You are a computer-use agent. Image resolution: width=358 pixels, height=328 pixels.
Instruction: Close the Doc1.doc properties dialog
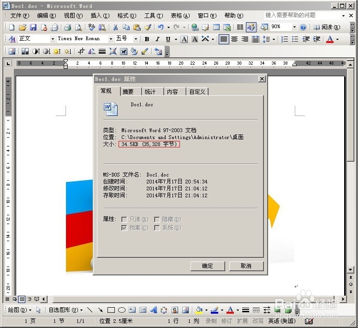coord(262,79)
